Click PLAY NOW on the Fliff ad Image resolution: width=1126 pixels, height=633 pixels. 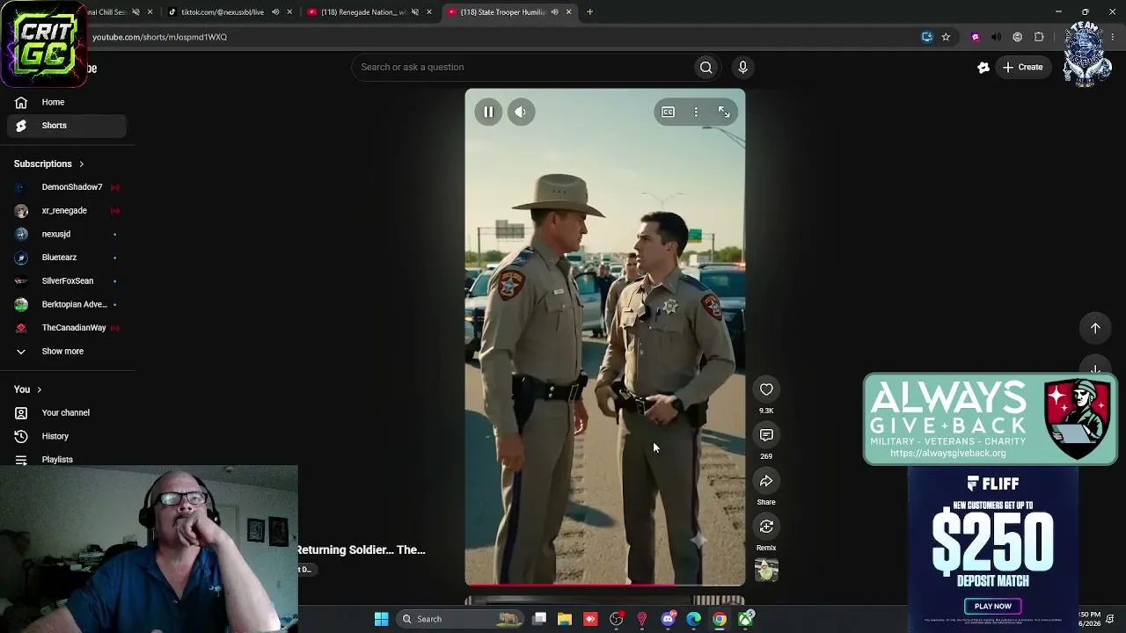[992, 607]
